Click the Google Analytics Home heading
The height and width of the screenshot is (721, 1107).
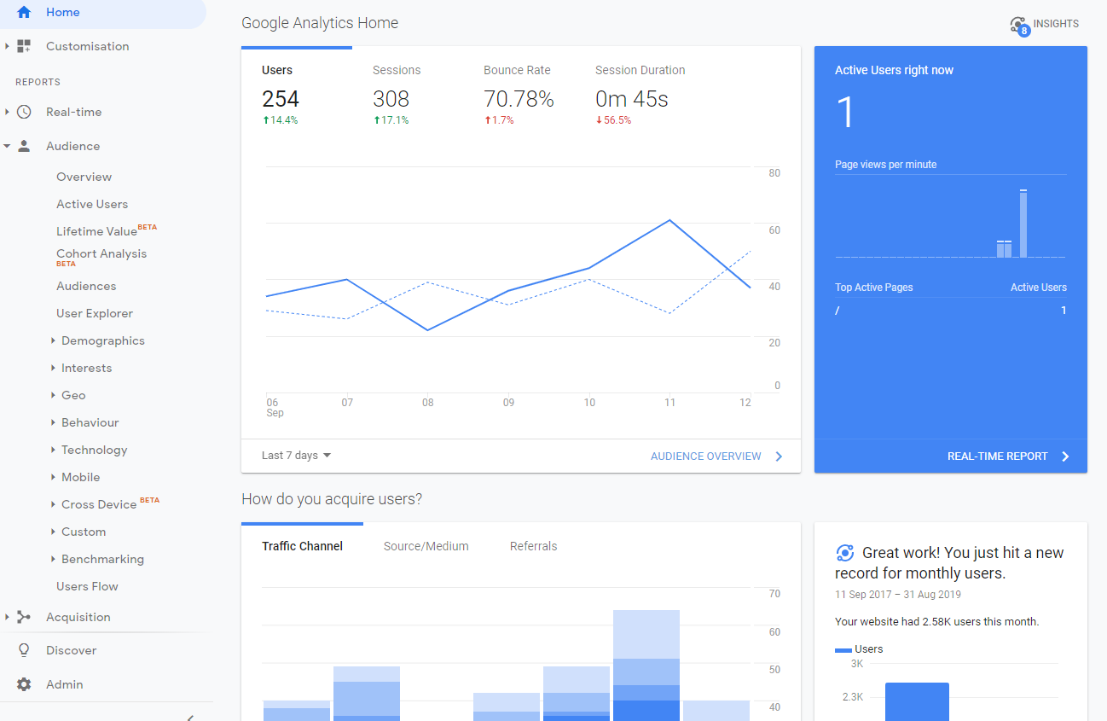point(320,23)
